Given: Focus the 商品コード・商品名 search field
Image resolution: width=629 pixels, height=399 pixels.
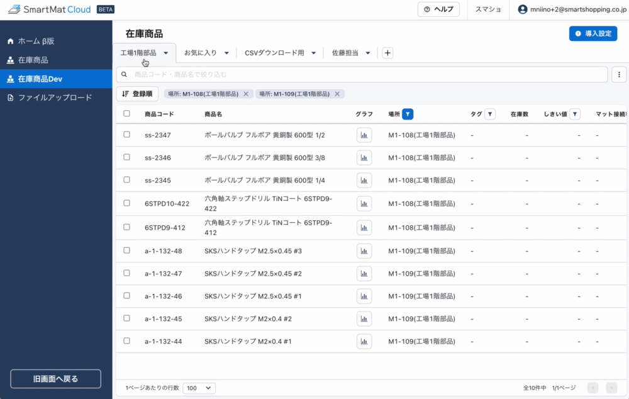Looking at the screenshot, I should (x=362, y=74).
